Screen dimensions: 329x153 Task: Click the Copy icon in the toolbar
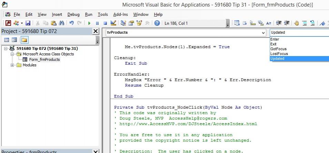pyautogui.click(x=46, y=23)
